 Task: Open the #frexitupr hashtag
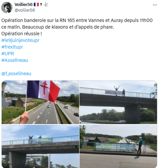[12, 47]
